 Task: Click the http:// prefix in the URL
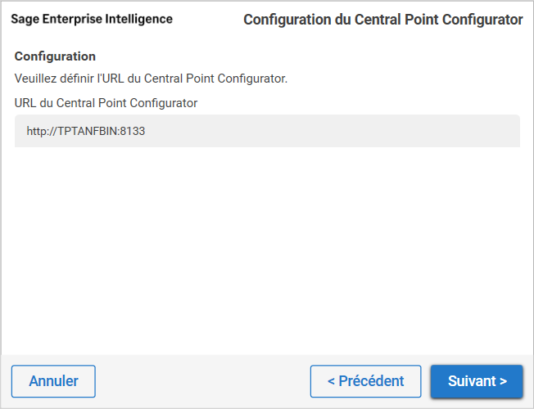pyautogui.click(x=40, y=131)
